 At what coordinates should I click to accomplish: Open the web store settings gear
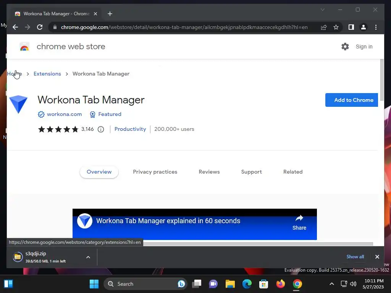point(345,47)
